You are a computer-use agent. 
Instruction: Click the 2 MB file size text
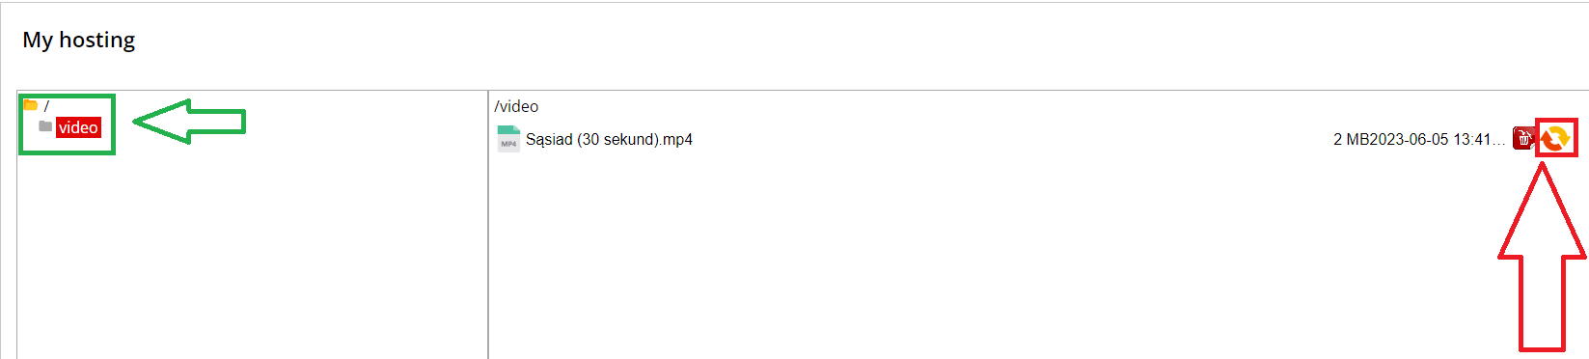[1351, 139]
